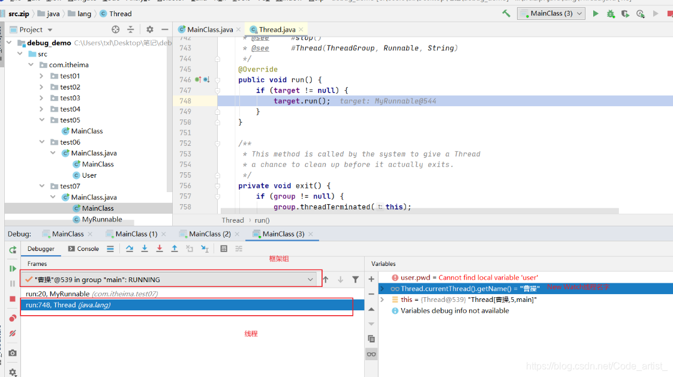
Task: Run MainClass (3) with the green play button
Action: [596, 14]
